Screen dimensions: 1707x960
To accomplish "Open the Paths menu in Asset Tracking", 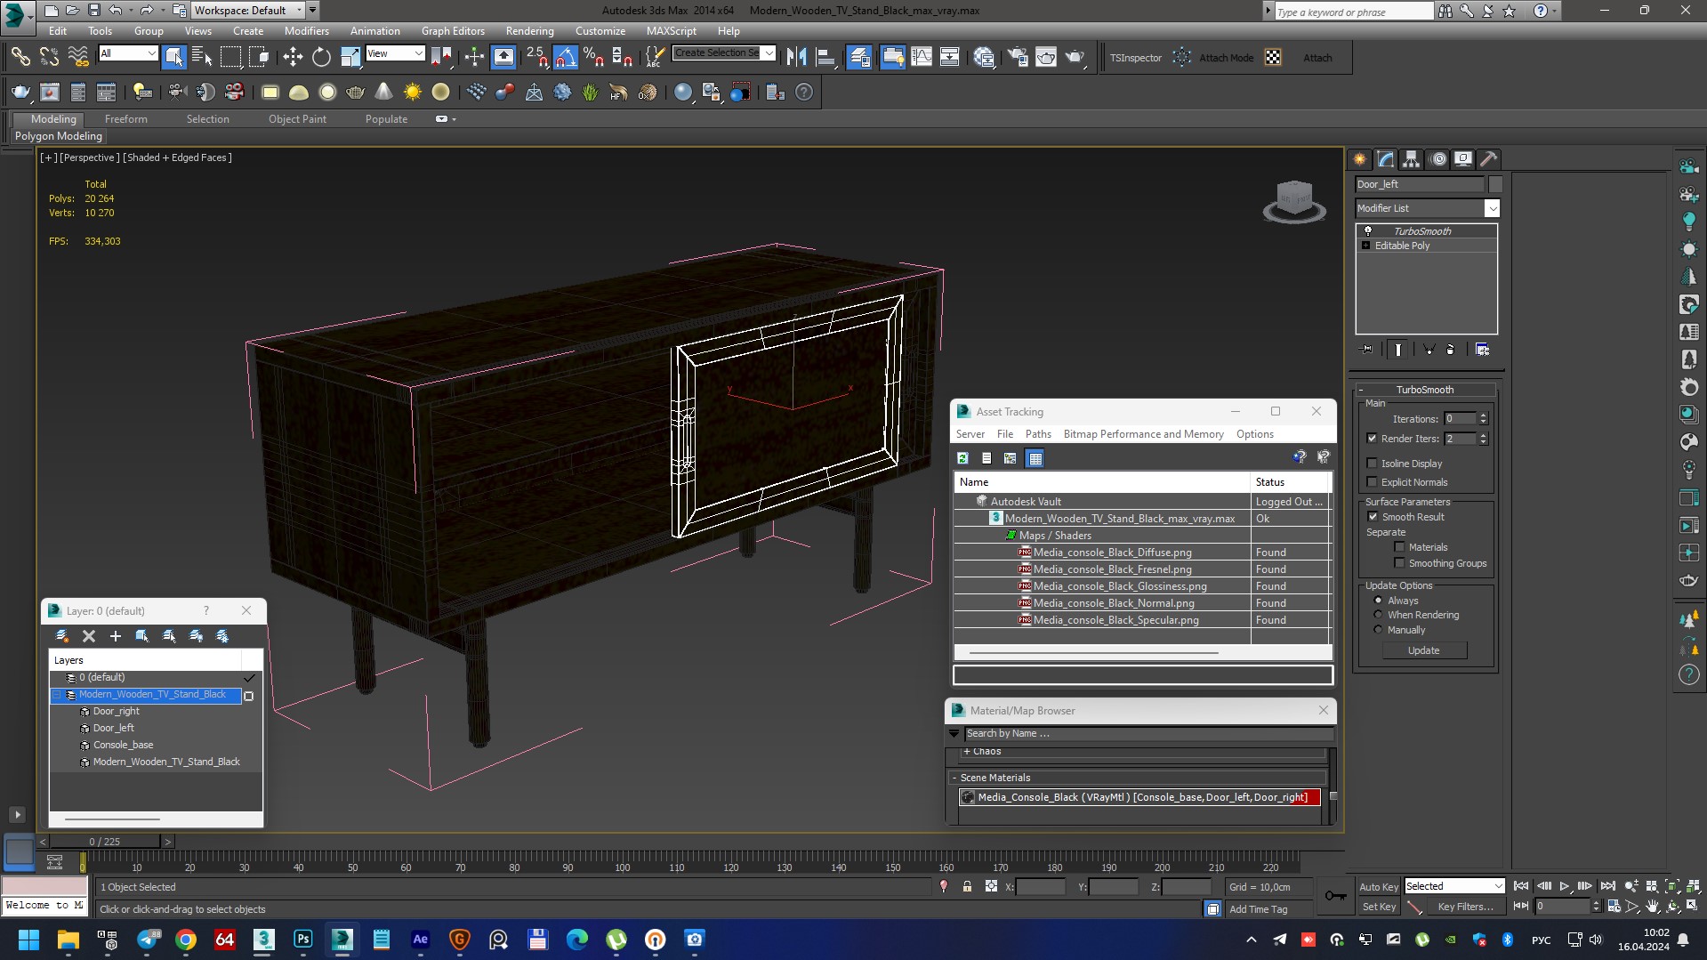I will pyautogui.click(x=1038, y=434).
